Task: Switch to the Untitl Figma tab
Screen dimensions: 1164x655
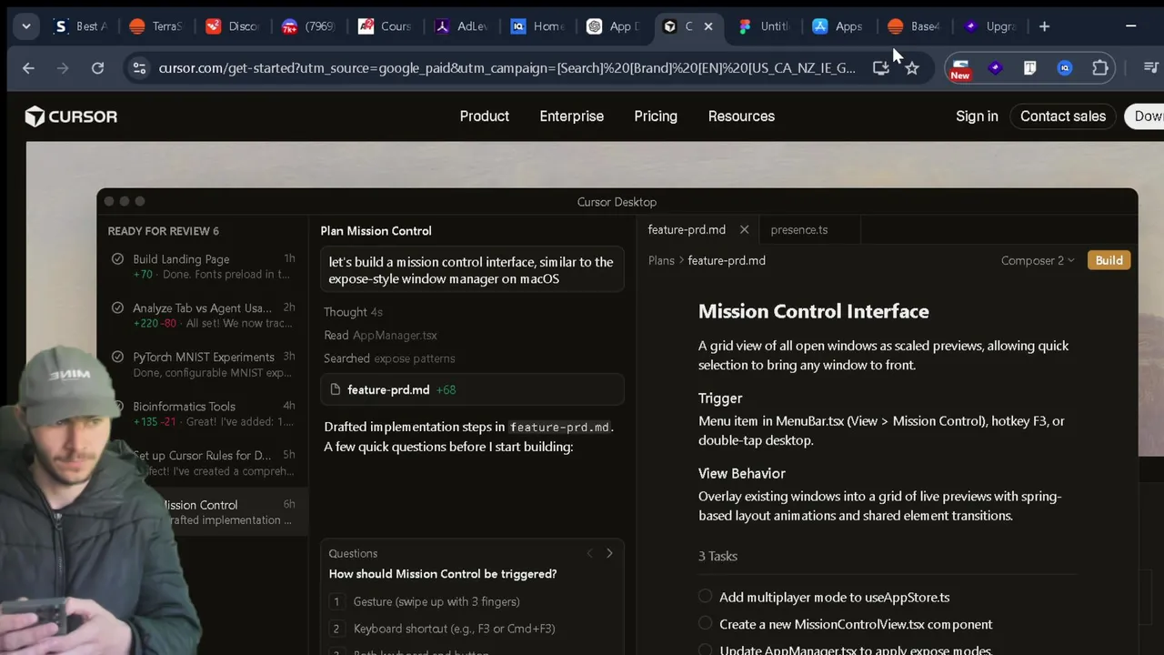Action: click(764, 26)
